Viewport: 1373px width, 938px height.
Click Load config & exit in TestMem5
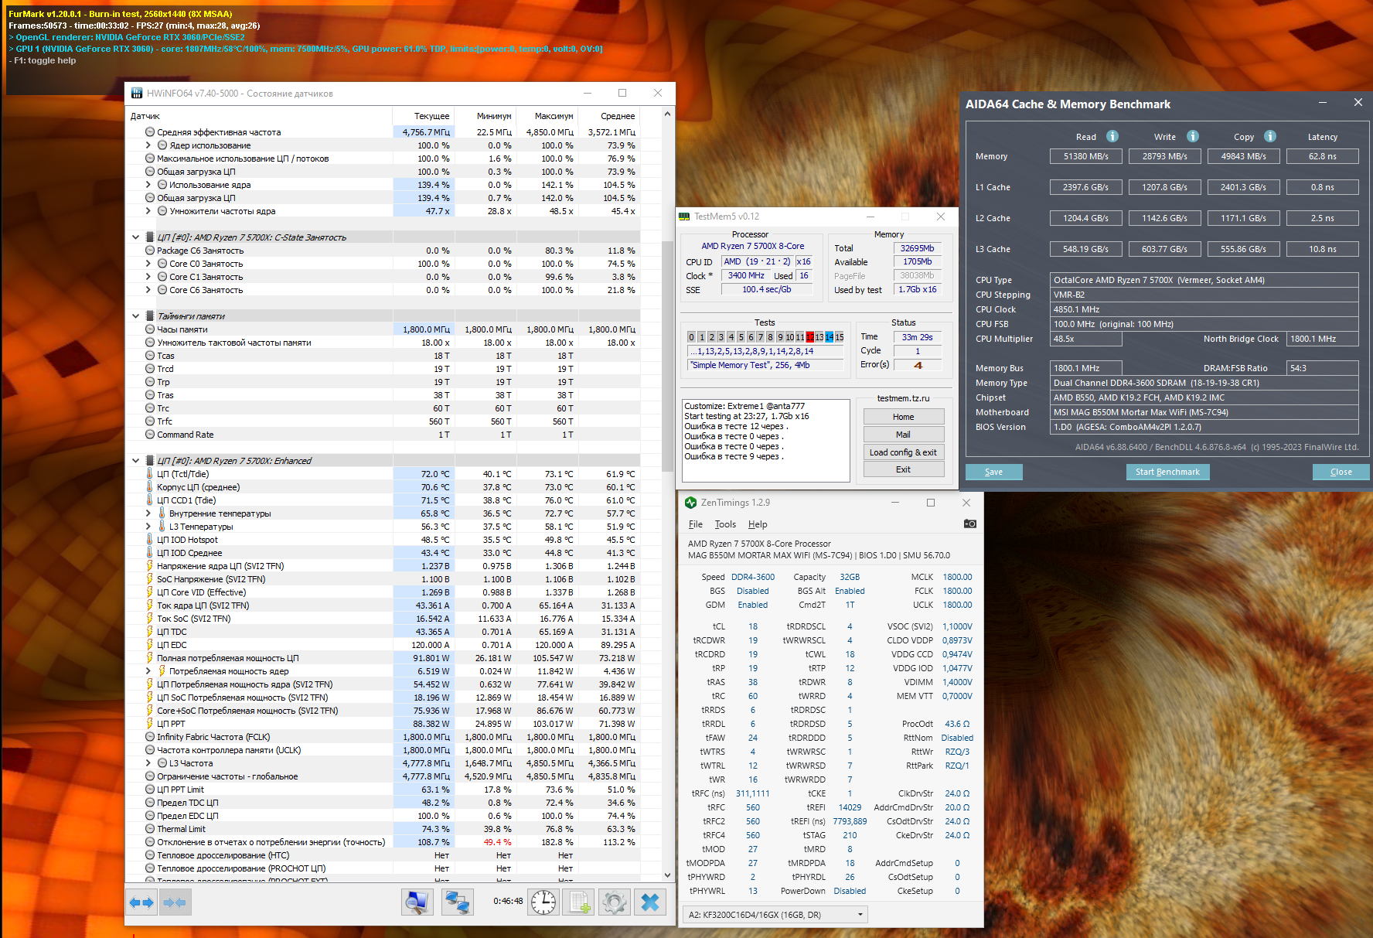[x=904, y=452]
